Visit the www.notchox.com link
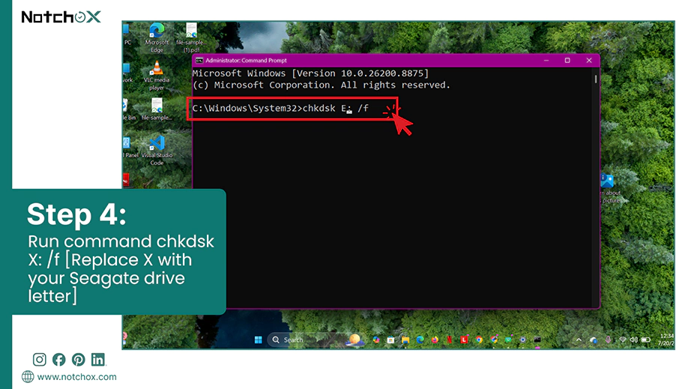 (76, 377)
